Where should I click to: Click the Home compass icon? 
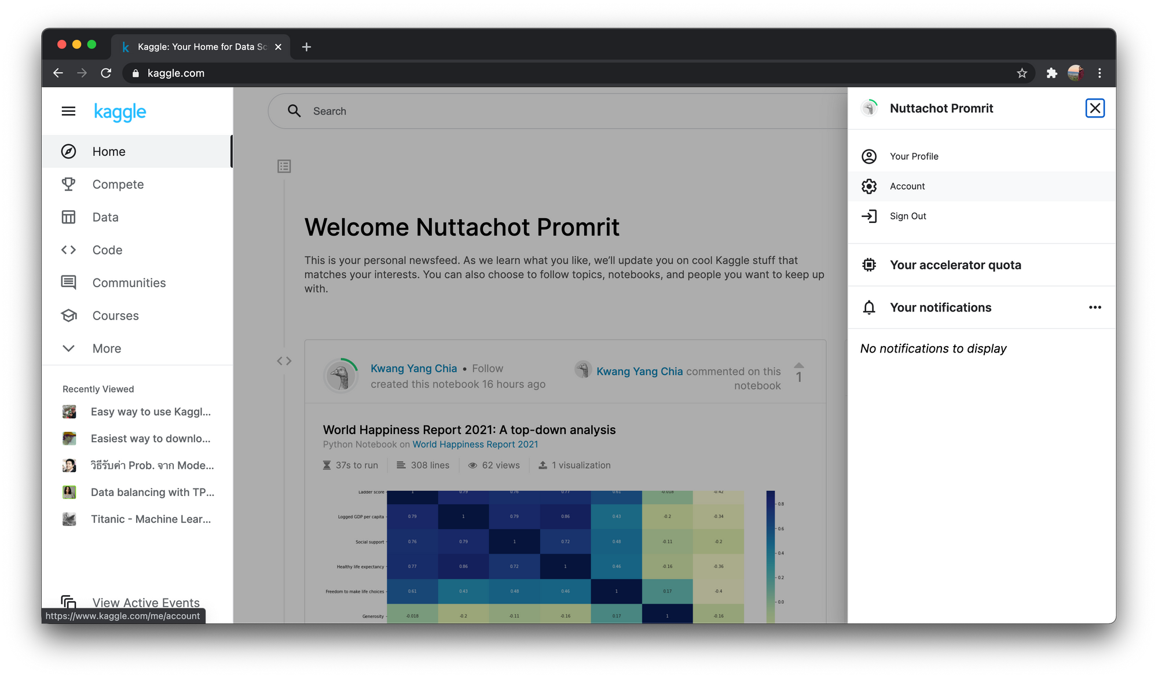[x=68, y=152]
